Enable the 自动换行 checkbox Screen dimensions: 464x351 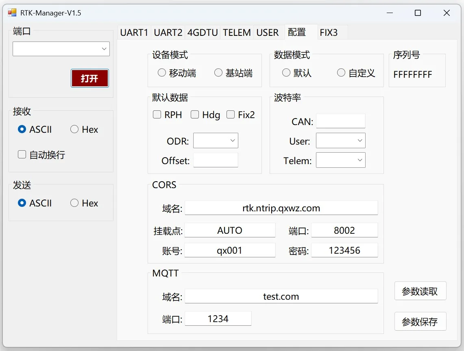(41, 155)
